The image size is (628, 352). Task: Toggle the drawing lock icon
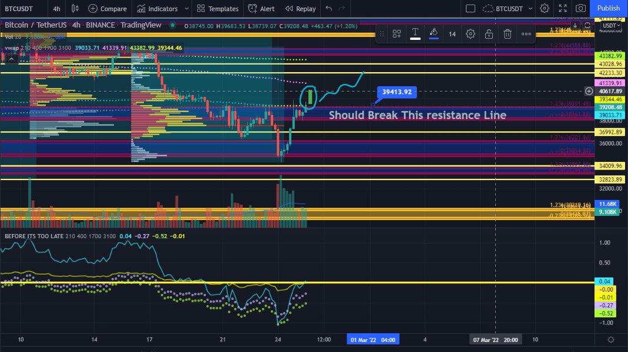point(488,33)
